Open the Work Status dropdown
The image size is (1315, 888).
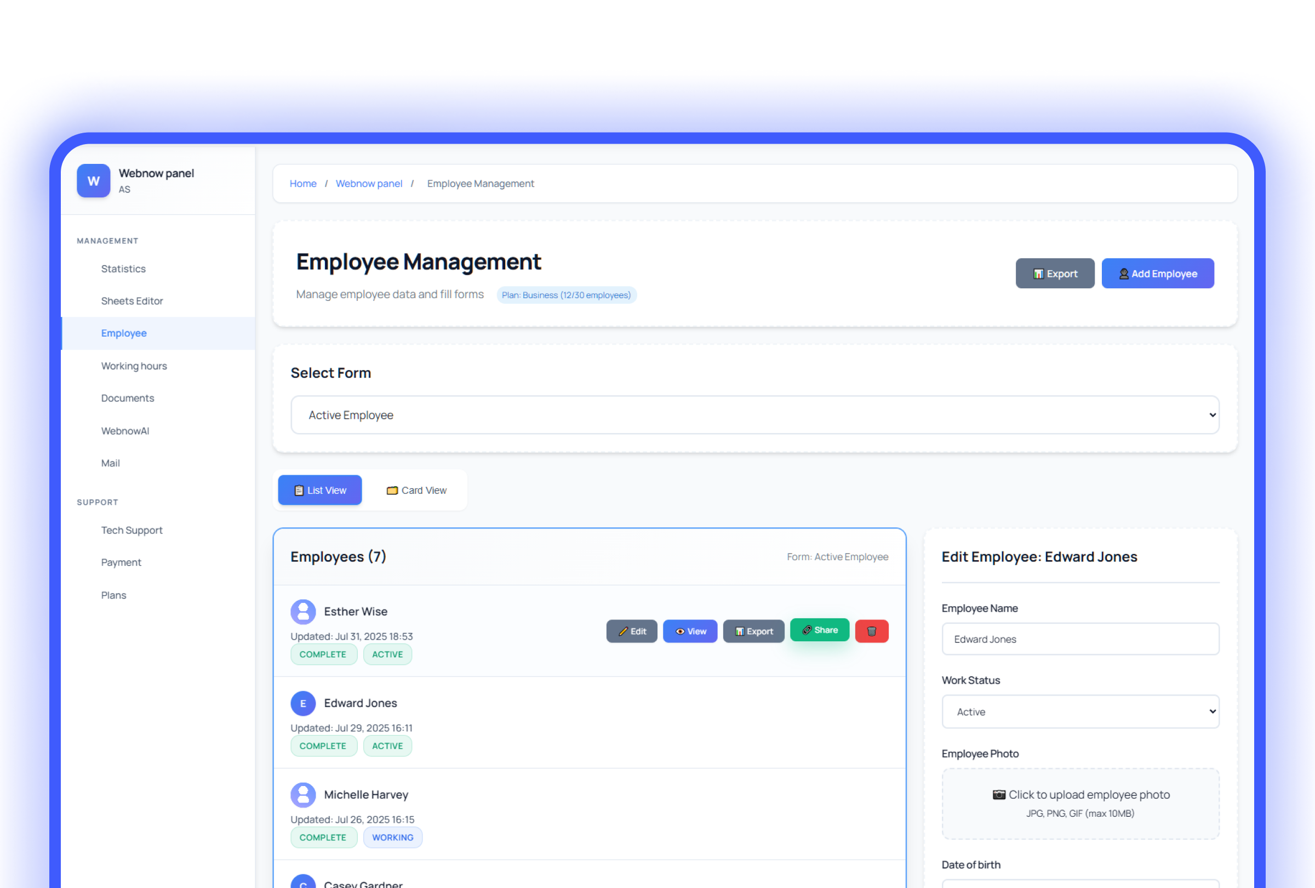point(1080,712)
